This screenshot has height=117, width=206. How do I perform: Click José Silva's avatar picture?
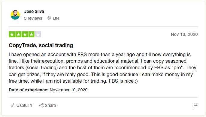coord(15,15)
